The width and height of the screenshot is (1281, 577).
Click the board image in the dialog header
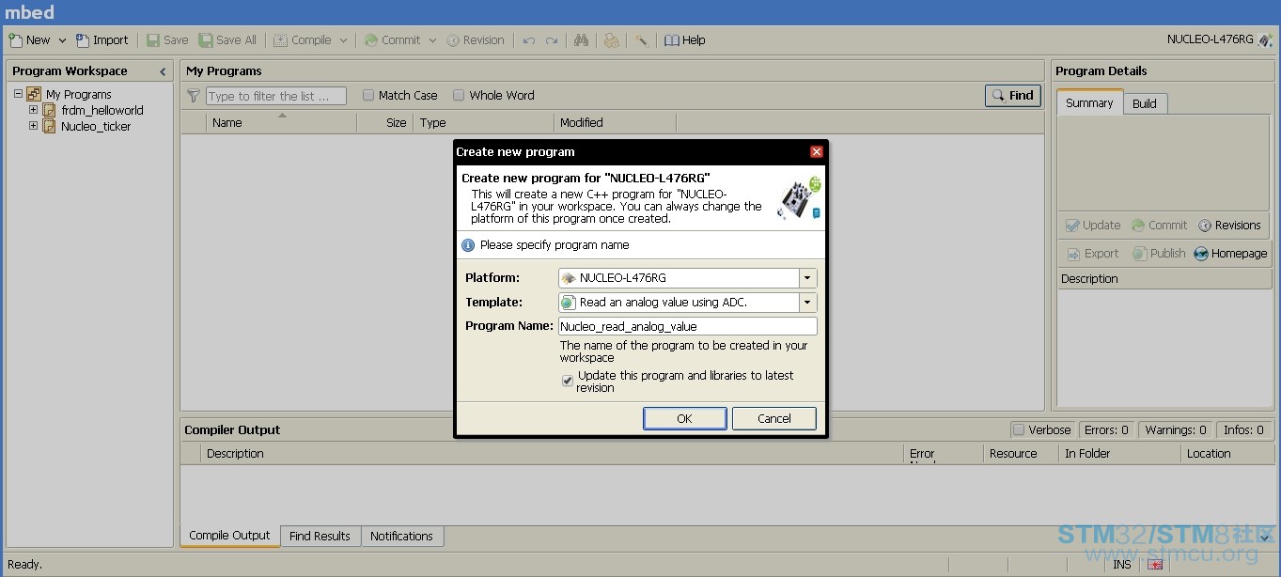point(800,198)
